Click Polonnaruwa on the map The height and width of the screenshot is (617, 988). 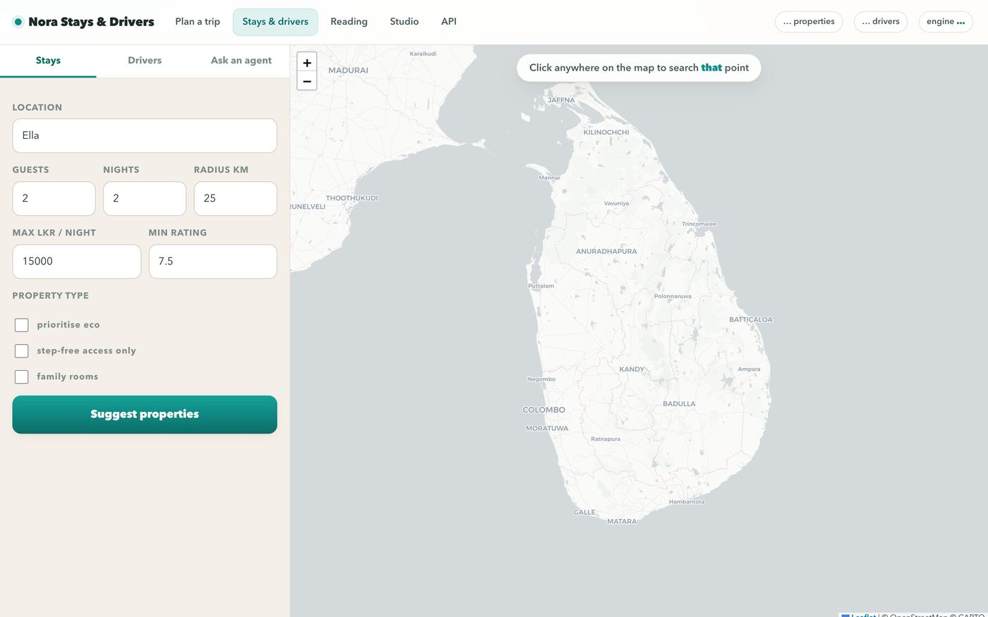pyautogui.click(x=673, y=297)
